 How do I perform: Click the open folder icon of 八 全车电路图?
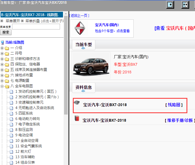click(7, 86)
